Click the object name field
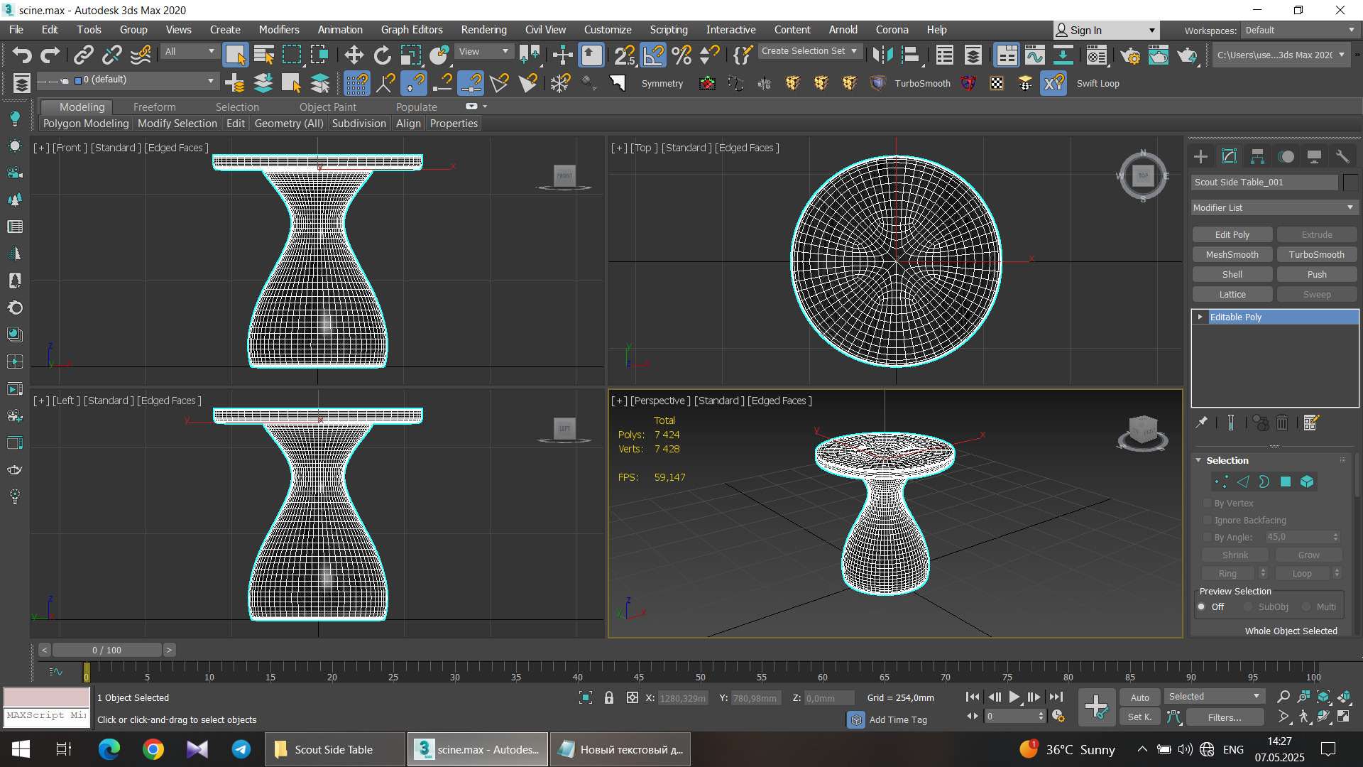 [1264, 182]
